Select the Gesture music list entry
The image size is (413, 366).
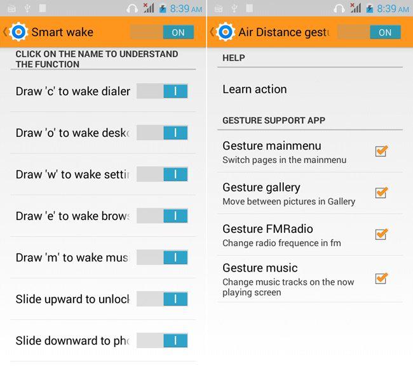310,279
